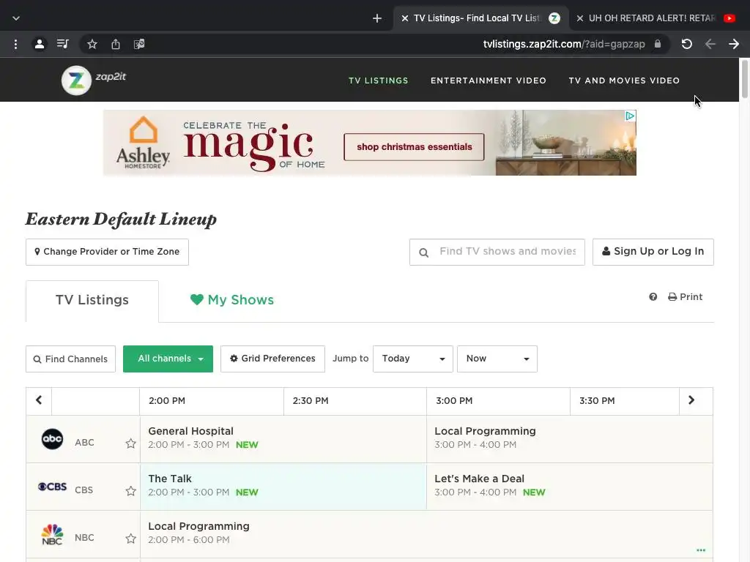Screen dimensions: 750x562
Task: Favorite NBC with its star
Action: pyautogui.click(x=130, y=539)
